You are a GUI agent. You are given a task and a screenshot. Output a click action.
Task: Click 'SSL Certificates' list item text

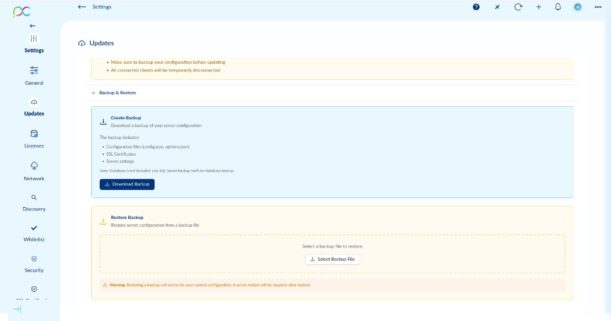(x=121, y=154)
